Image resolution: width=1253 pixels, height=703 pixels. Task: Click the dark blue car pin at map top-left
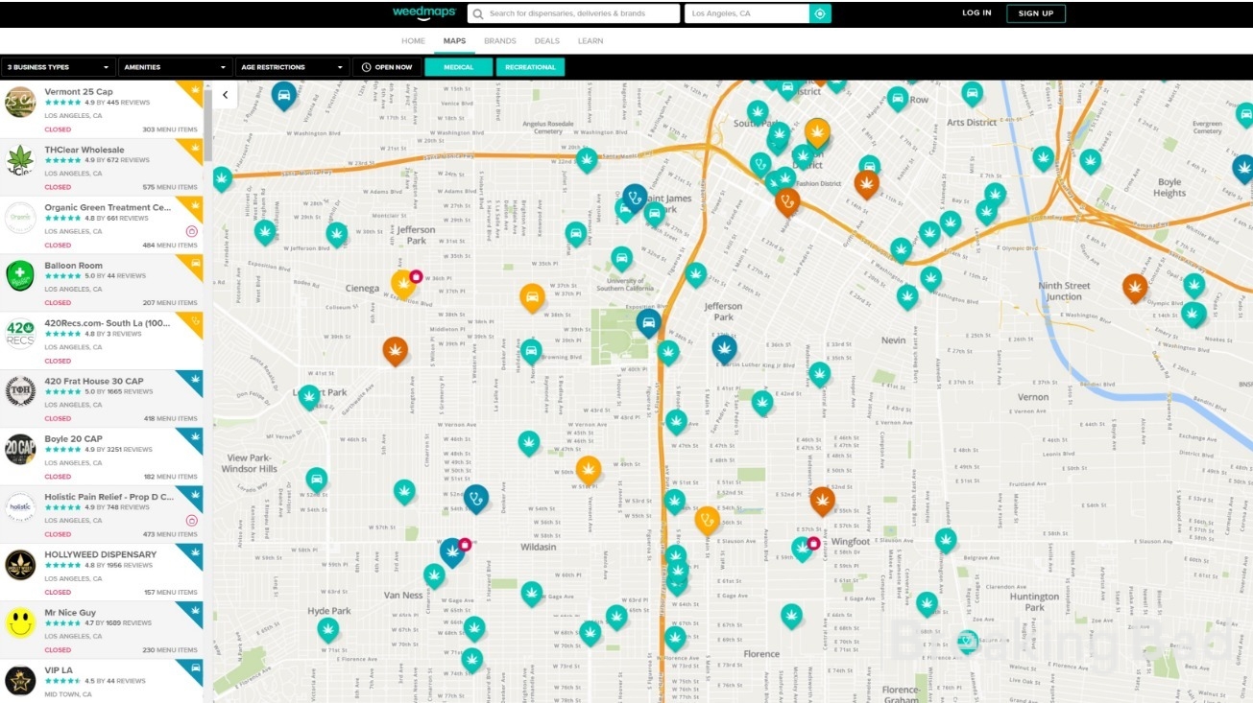[283, 94]
